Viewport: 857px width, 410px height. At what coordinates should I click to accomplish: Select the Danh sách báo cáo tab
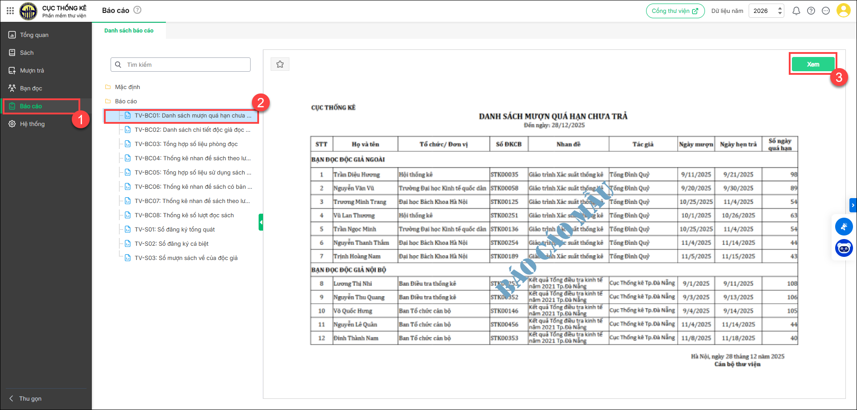(129, 31)
